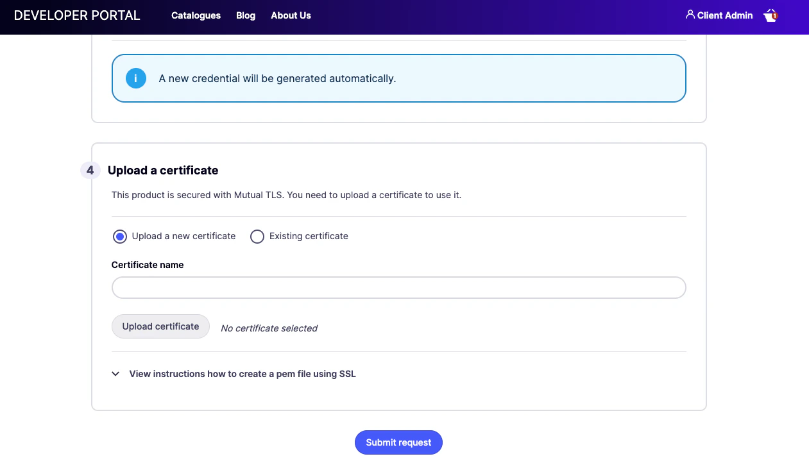Collapse the SSL pem file instructions section
Image resolution: width=809 pixels, height=470 pixels.
(x=243, y=373)
